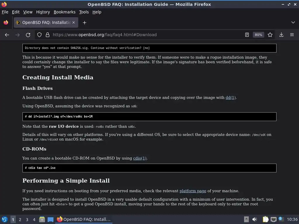The height and width of the screenshot is (224, 299).
Task: Switch to workspace 2
Action: pos(20,220)
